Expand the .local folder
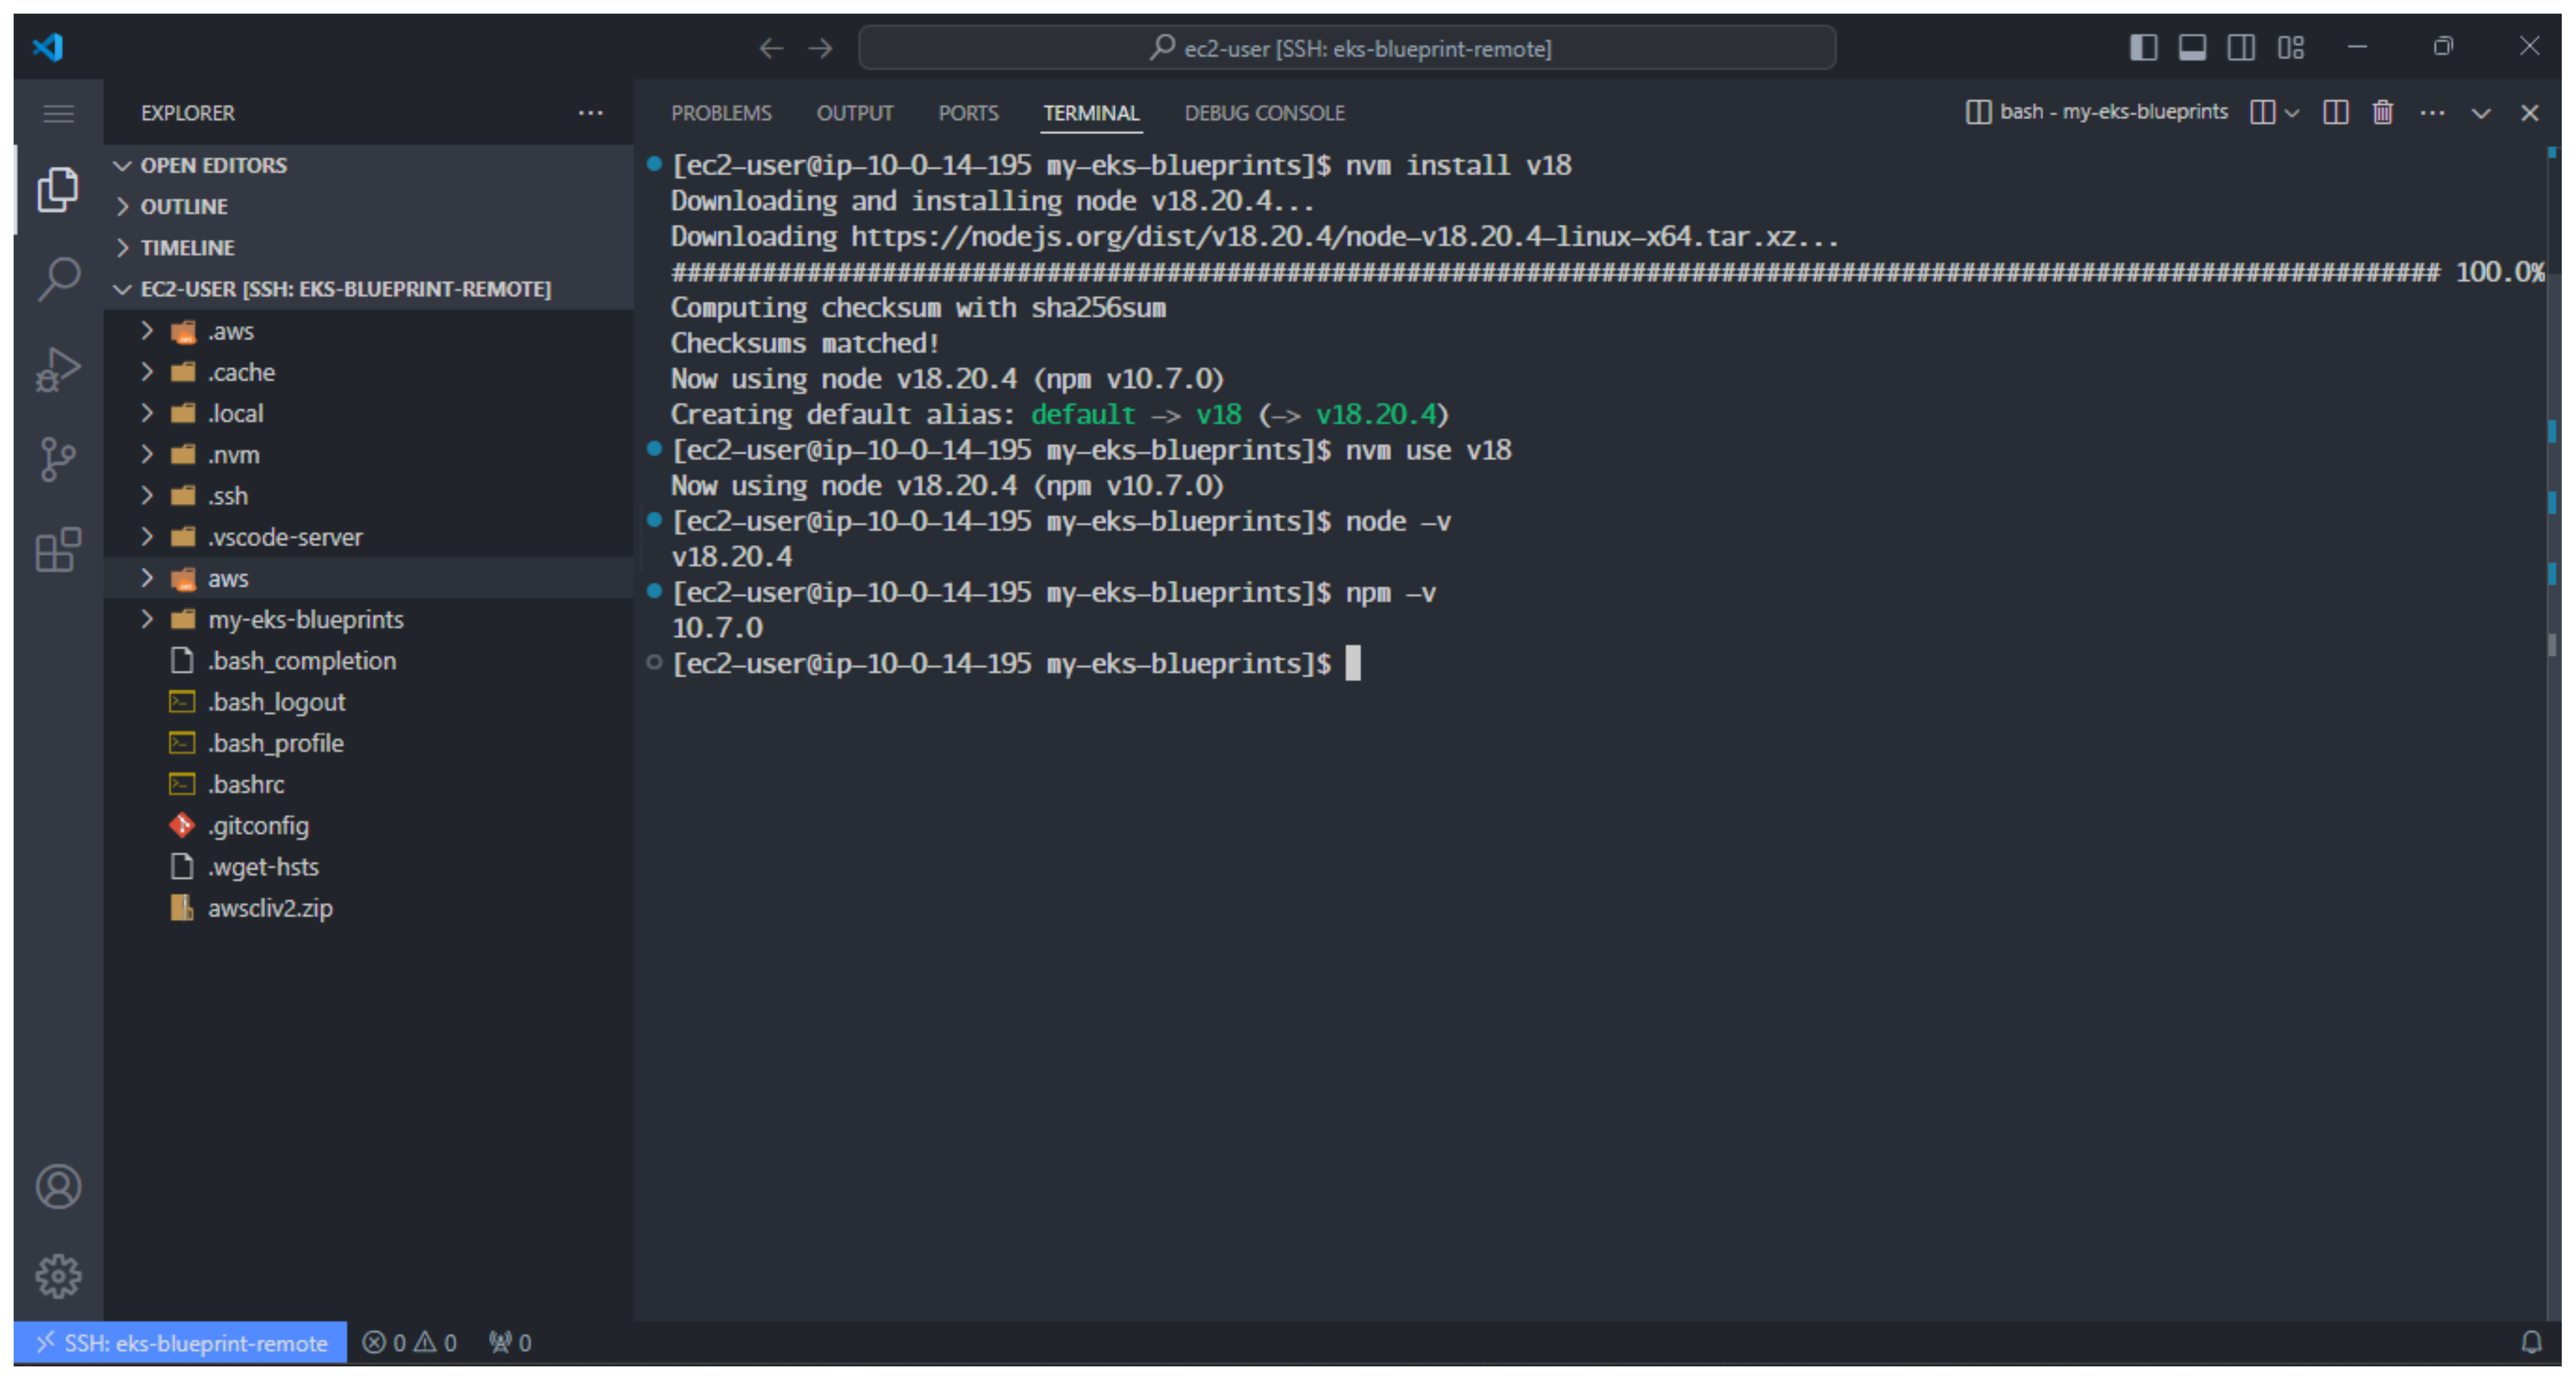 pyautogui.click(x=368, y=413)
